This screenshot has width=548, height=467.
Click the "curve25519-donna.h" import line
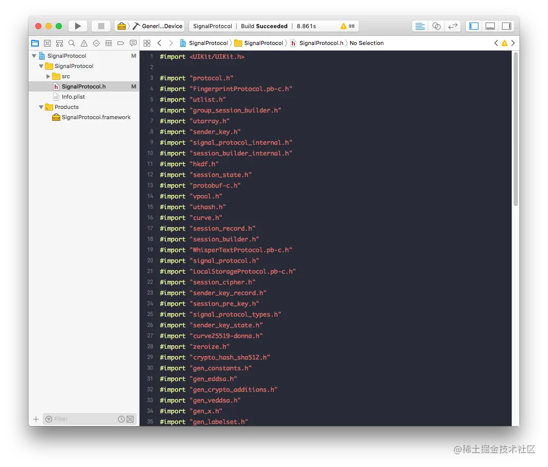click(211, 336)
